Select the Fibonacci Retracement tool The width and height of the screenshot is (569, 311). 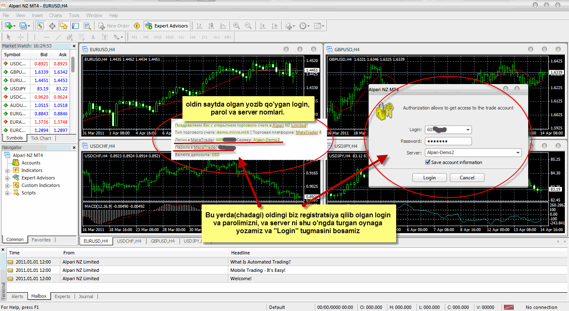point(82,37)
